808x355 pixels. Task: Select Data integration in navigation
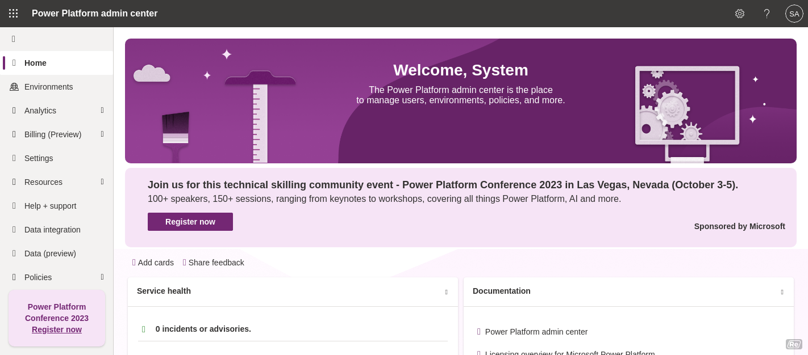click(52, 230)
